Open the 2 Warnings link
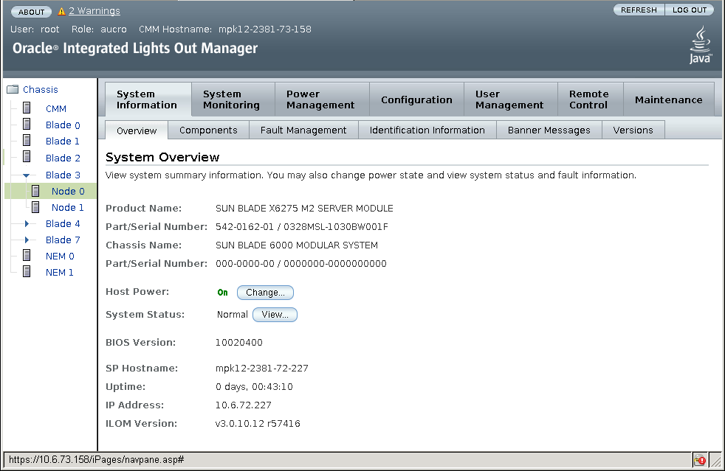The height and width of the screenshot is (471, 725). point(95,11)
